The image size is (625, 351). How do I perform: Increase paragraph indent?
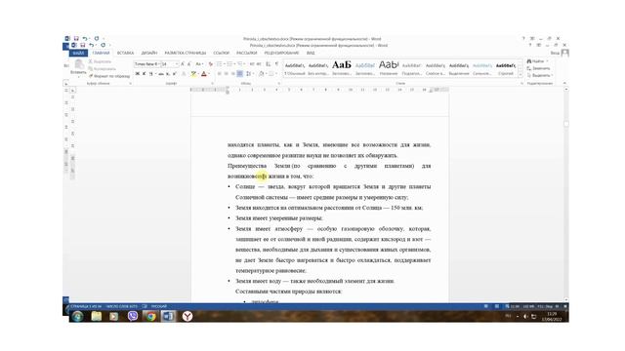(258, 64)
